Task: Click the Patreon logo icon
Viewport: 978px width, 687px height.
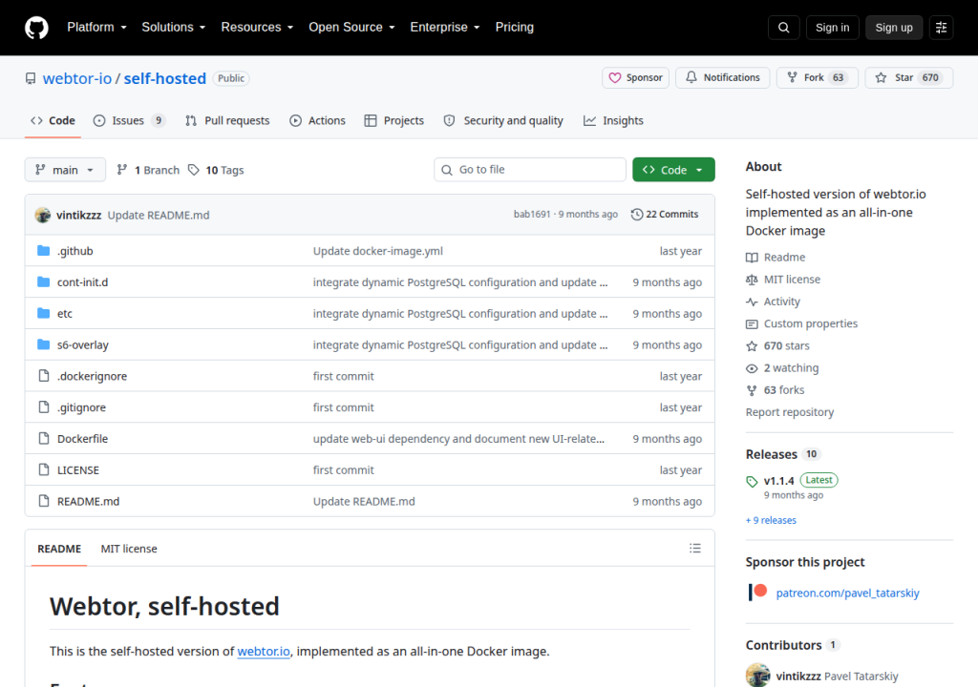Action: click(x=757, y=593)
